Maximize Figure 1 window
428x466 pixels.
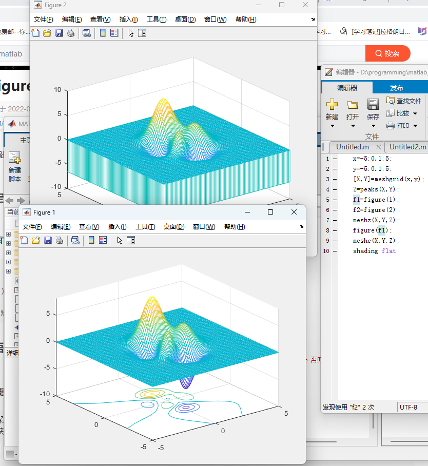click(270, 212)
